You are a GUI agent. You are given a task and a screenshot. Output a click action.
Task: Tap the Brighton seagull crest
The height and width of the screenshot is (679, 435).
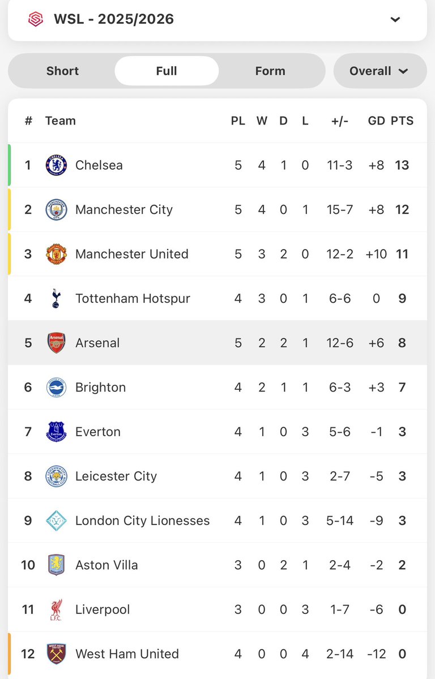(56, 387)
